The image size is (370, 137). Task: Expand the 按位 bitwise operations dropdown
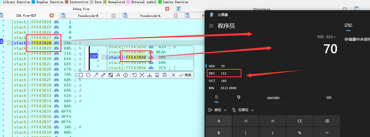(217, 110)
